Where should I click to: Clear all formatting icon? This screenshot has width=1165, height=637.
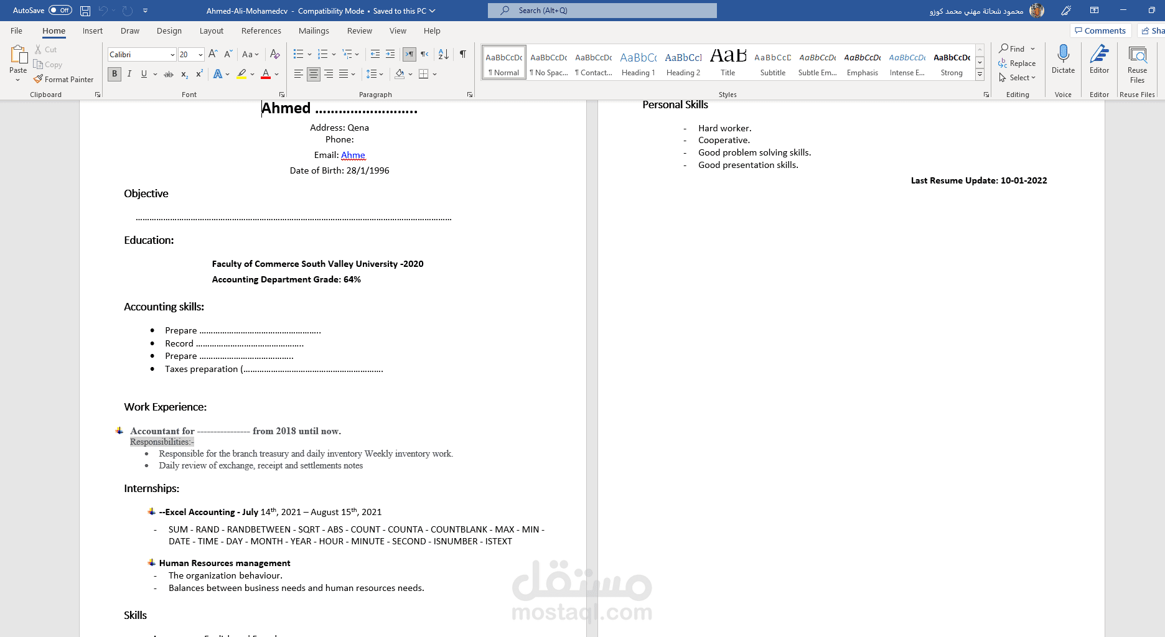click(274, 54)
